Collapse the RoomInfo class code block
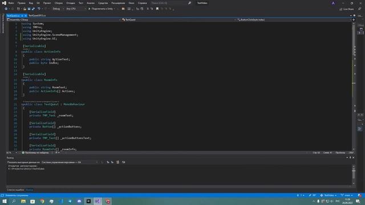This screenshot has width=365, height=205. click(22, 80)
